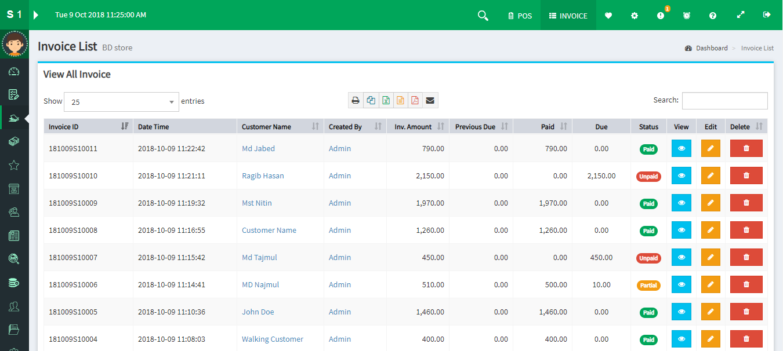Toggle fullscreen with the expand arrows icon
This screenshot has height=351, width=783.
point(741,15)
